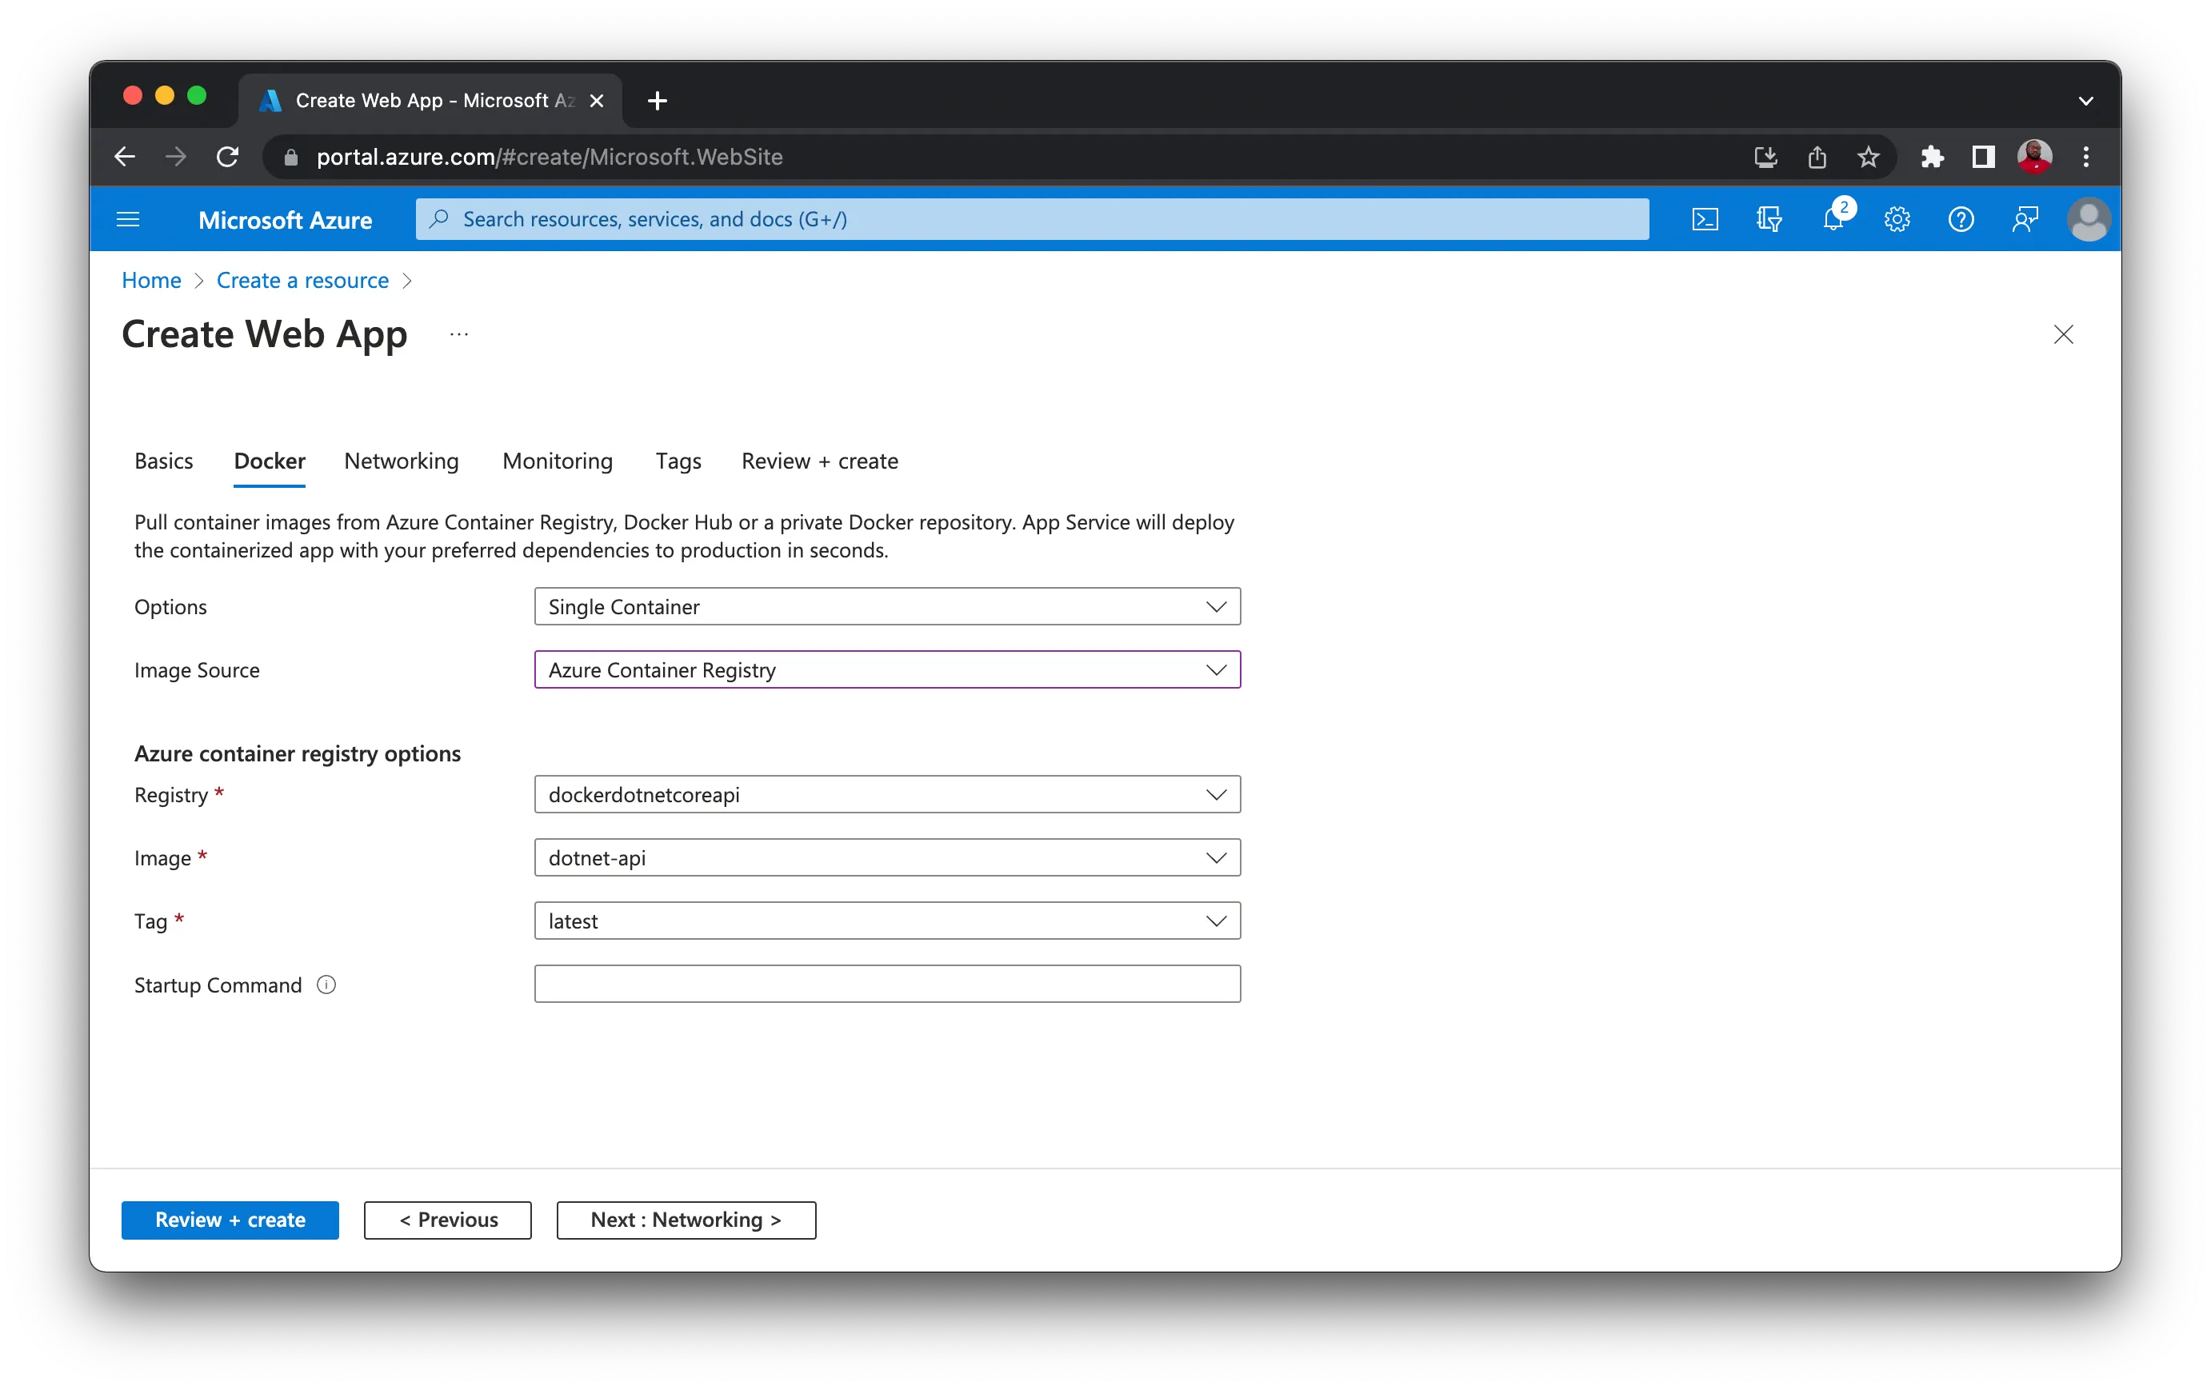This screenshot has width=2211, height=1390.
Task: Click the Next : Networking button
Action: (x=686, y=1219)
